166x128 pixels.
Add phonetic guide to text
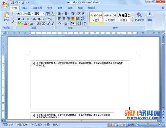[47, 14]
